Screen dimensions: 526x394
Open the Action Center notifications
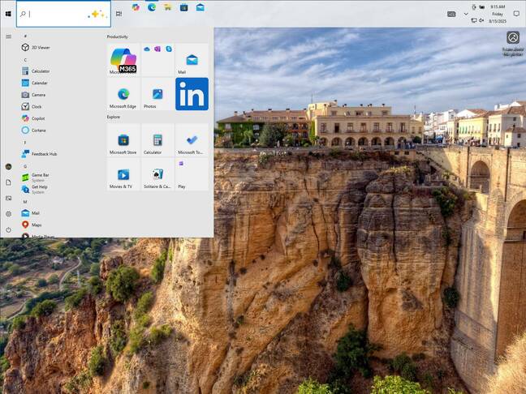pos(516,14)
